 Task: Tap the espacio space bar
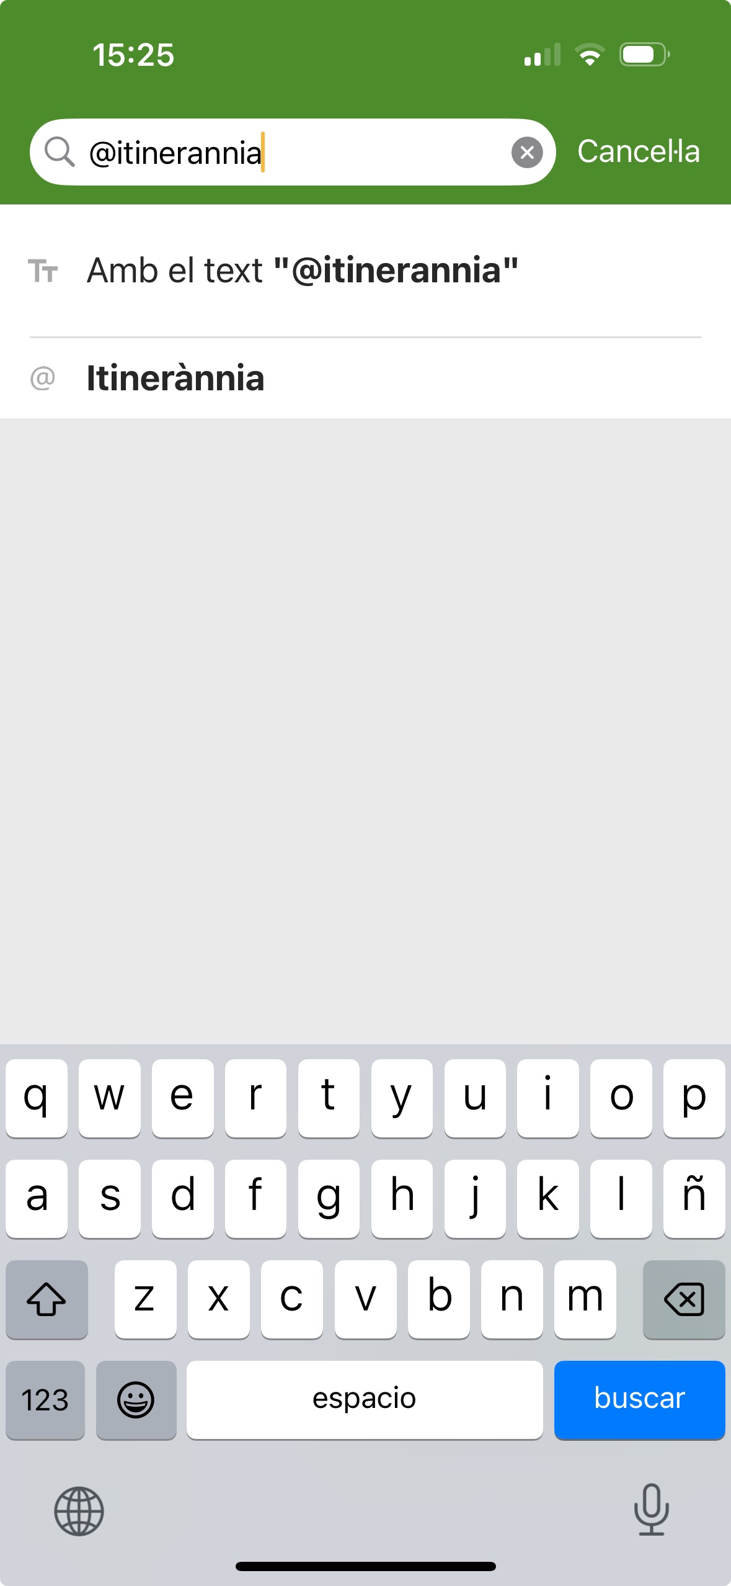[x=365, y=1400]
